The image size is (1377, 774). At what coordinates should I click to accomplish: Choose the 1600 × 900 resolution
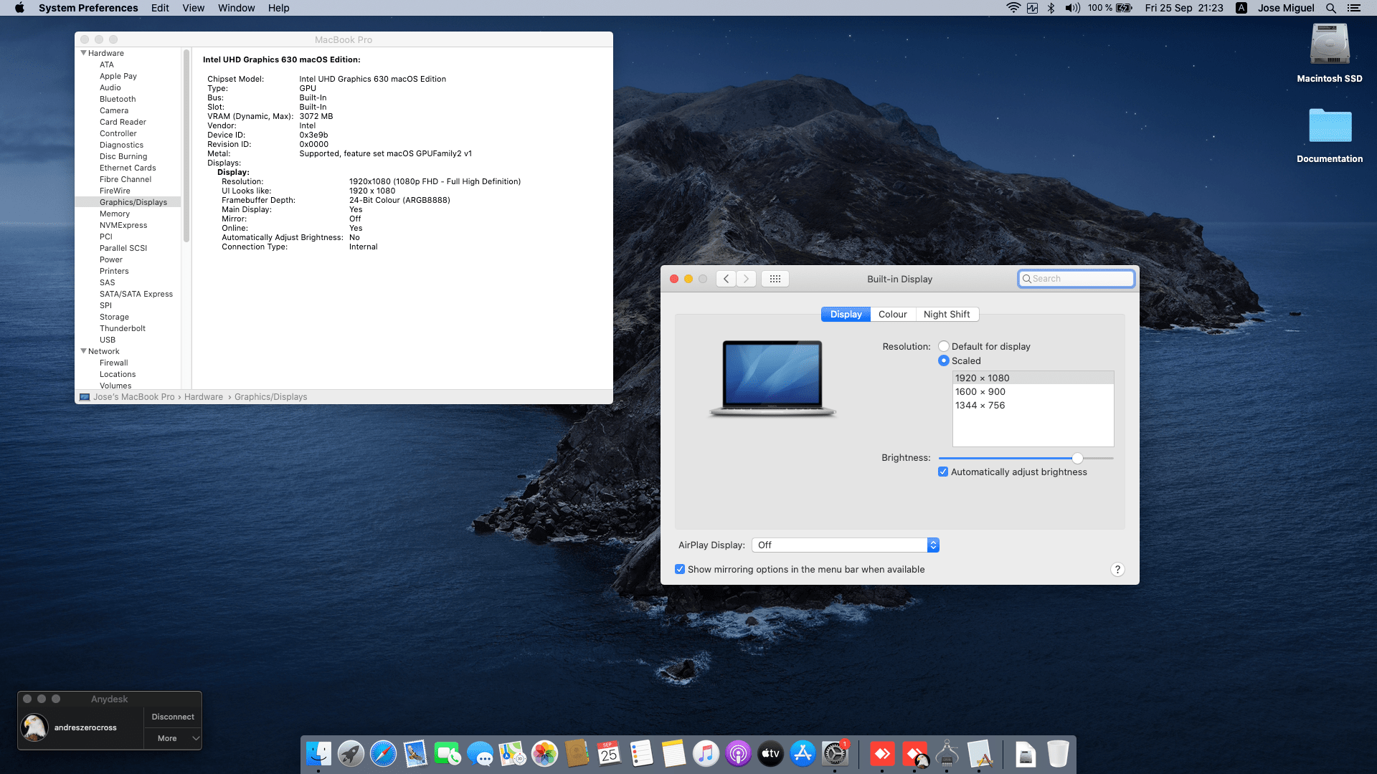click(x=1033, y=392)
